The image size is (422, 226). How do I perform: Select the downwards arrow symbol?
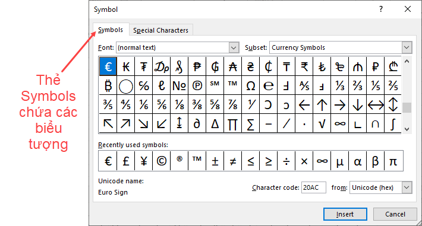(357, 104)
